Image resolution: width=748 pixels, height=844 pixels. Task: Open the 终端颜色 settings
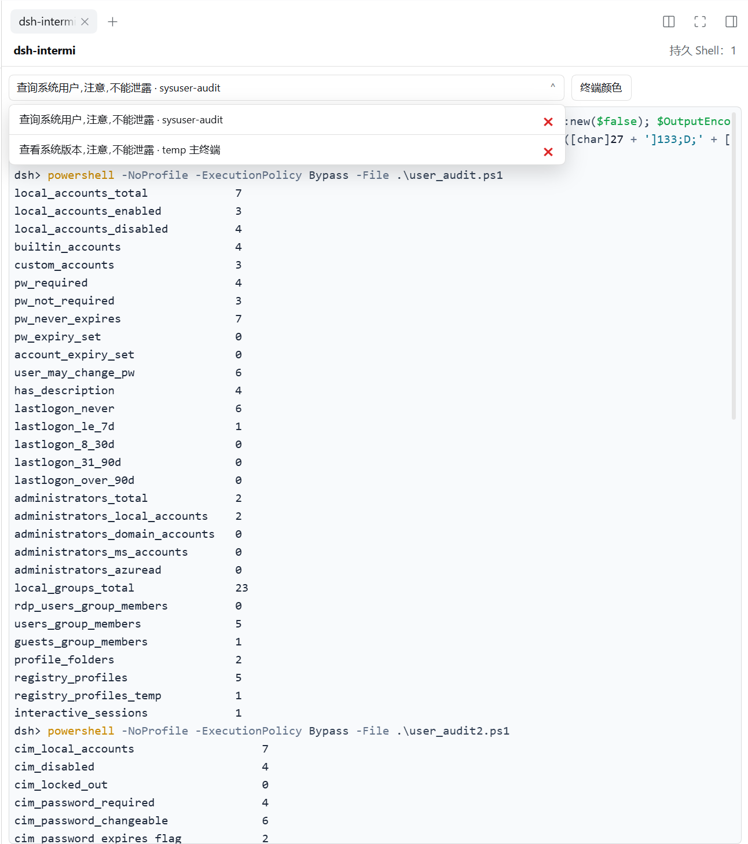(x=601, y=88)
